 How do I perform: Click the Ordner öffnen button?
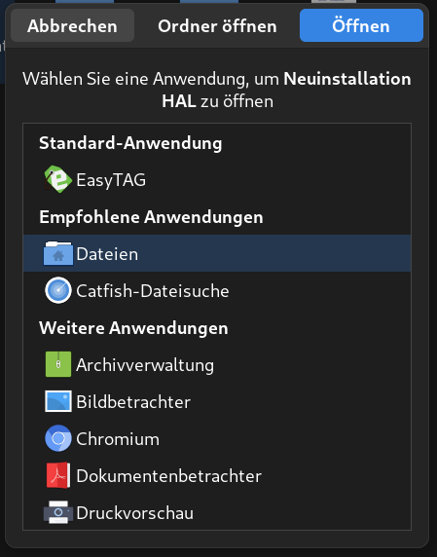[217, 25]
